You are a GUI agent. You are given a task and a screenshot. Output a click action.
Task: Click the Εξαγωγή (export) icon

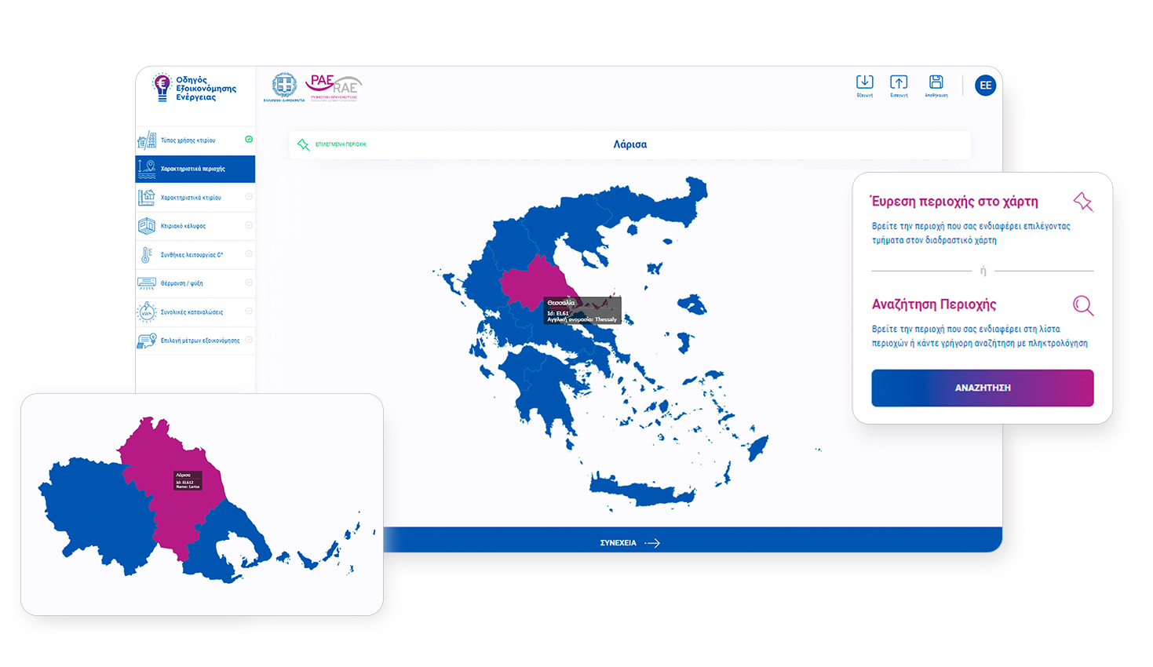coord(865,83)
